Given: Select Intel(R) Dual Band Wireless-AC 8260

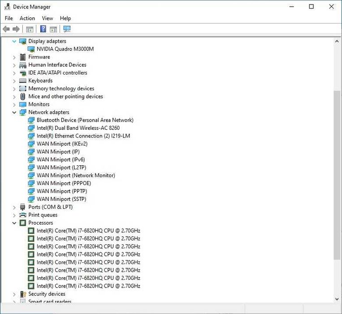Looking at the screenshot, I should pos(78,128).
